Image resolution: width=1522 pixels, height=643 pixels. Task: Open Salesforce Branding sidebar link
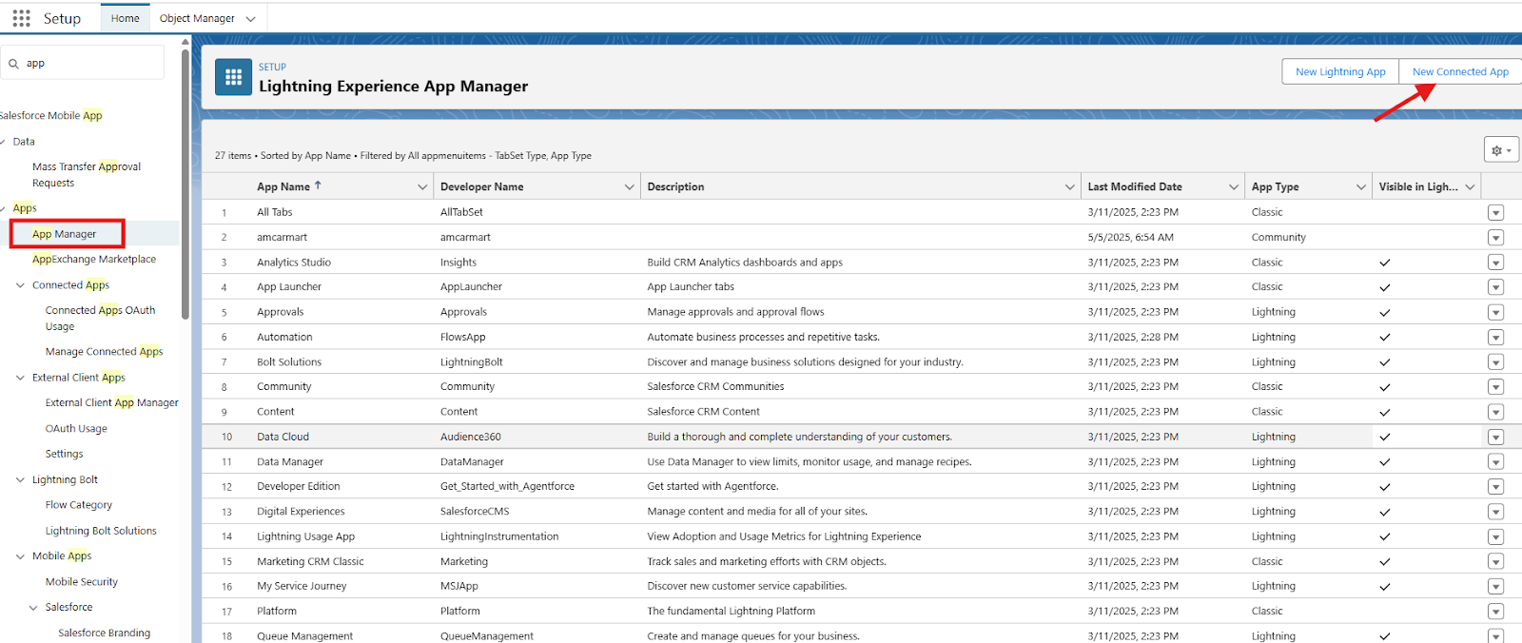pos(104,633)
